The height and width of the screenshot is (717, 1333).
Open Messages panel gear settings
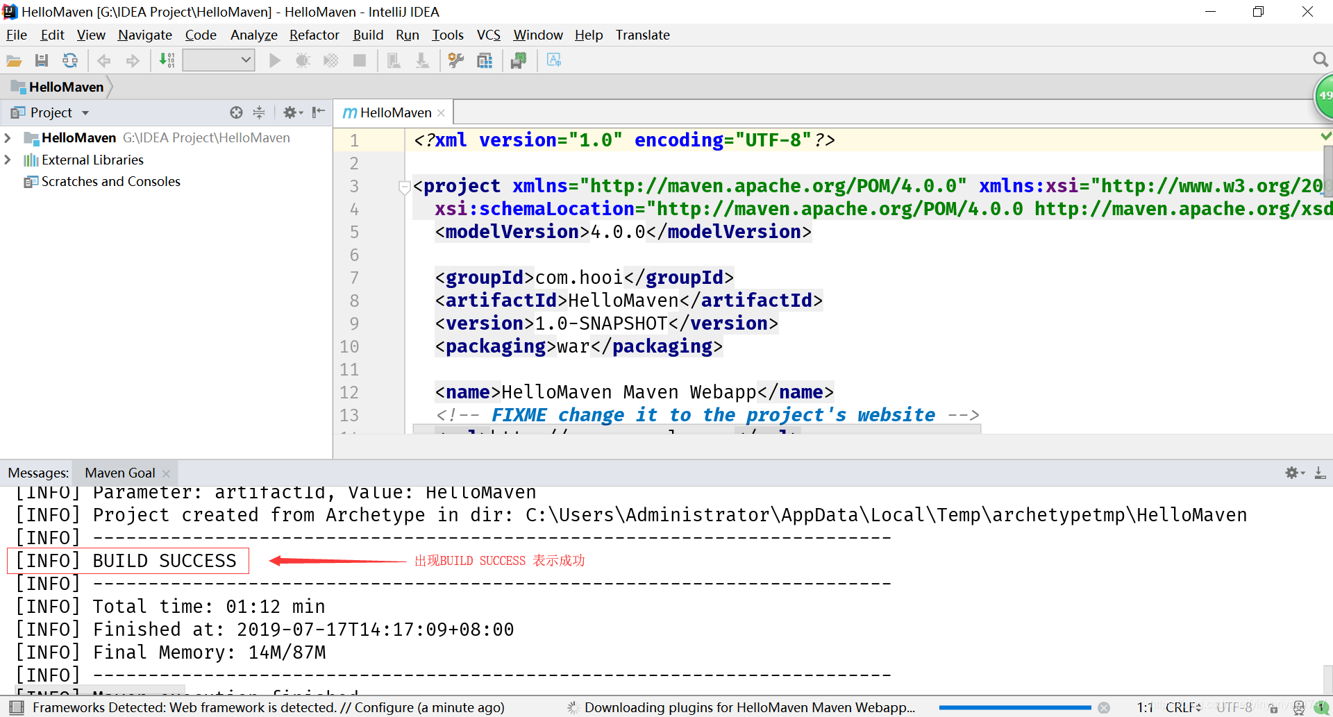coord(1294,473)
